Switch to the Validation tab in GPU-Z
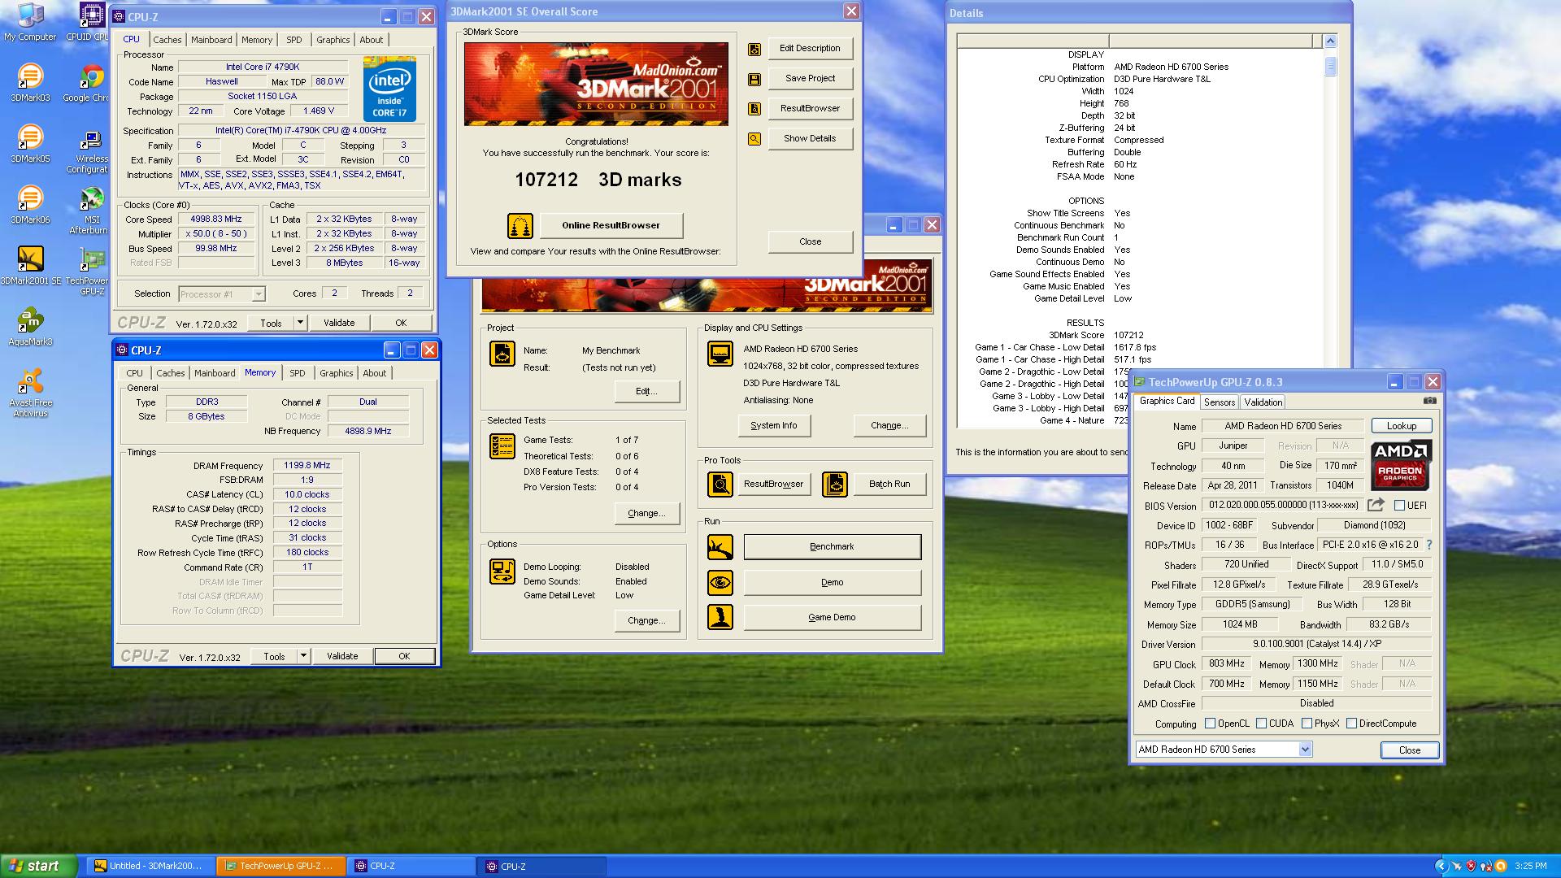1561x878 pixels. tap(1263, 402)
